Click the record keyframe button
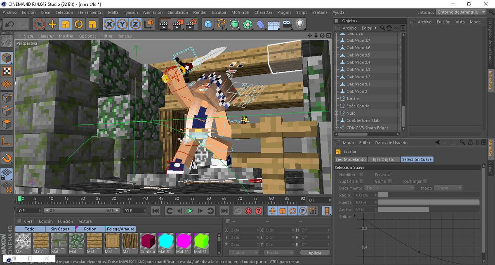495x265 pixels. coord(238,211)
